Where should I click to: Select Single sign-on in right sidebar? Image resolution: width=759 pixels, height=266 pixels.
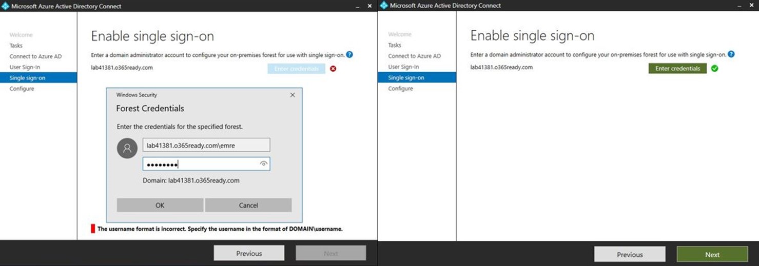pos(417,77)
